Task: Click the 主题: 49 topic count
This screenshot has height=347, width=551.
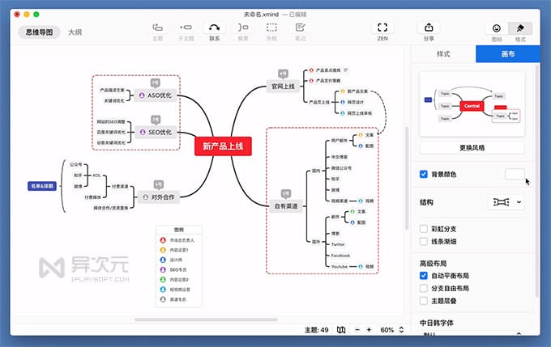Action: (316, 330)
